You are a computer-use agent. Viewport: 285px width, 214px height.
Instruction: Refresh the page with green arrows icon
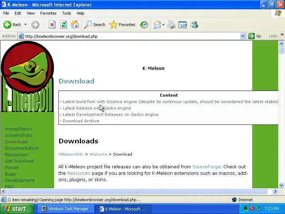click(x=63, y=25)
